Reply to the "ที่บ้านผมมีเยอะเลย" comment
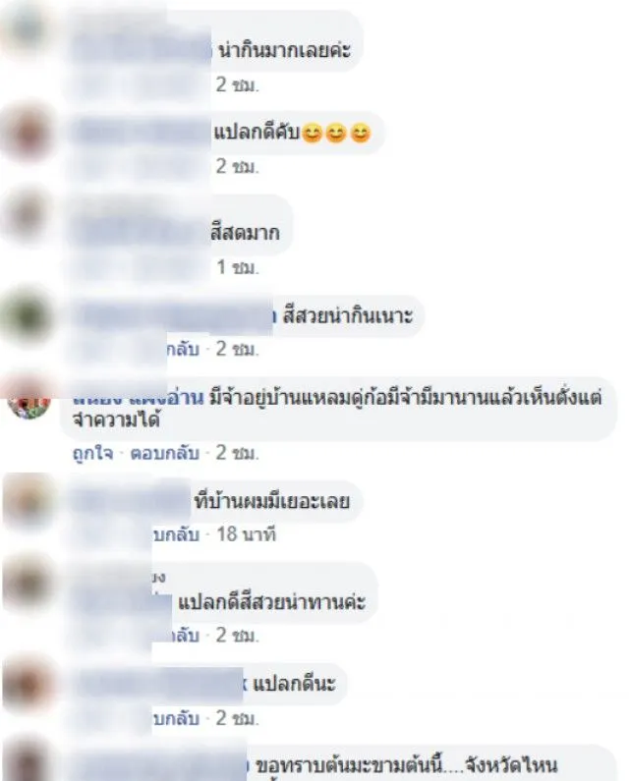The height and width of the screenshot is (781, 629). click(176, 534)
